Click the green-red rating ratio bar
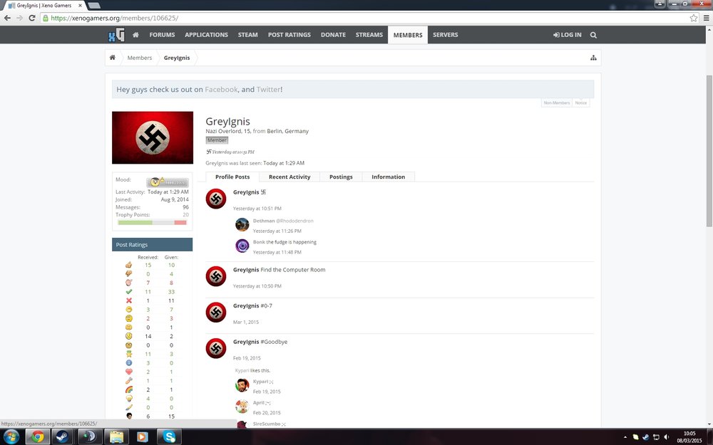Viewport: 713px width, 445px height. (153, 222)
